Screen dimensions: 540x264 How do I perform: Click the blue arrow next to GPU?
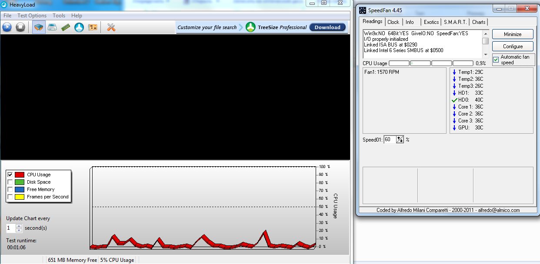click(454, 128)
